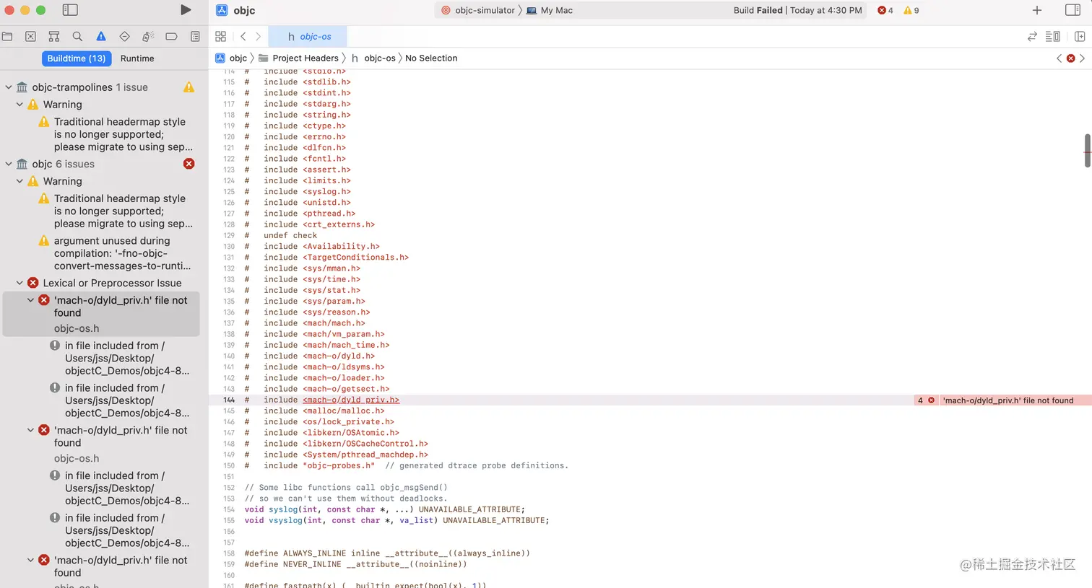
Task: Open the breakpoint navigator icon
Action: [x=171, y=36]
